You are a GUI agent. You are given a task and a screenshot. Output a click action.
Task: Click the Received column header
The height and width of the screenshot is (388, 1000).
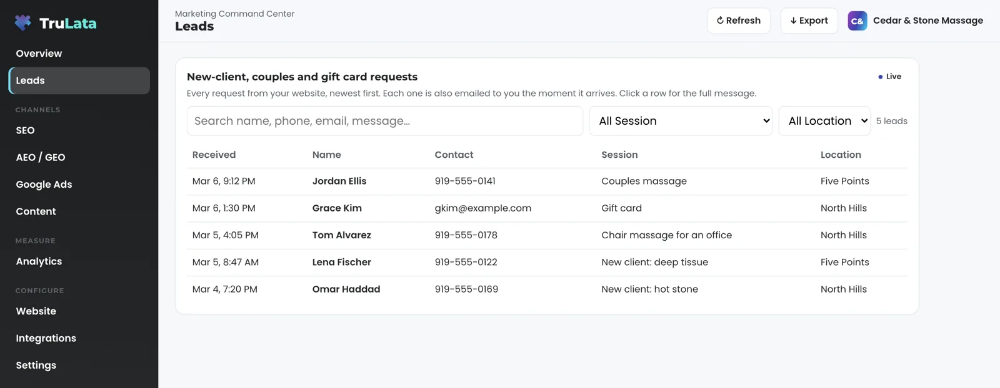(214, 155)
